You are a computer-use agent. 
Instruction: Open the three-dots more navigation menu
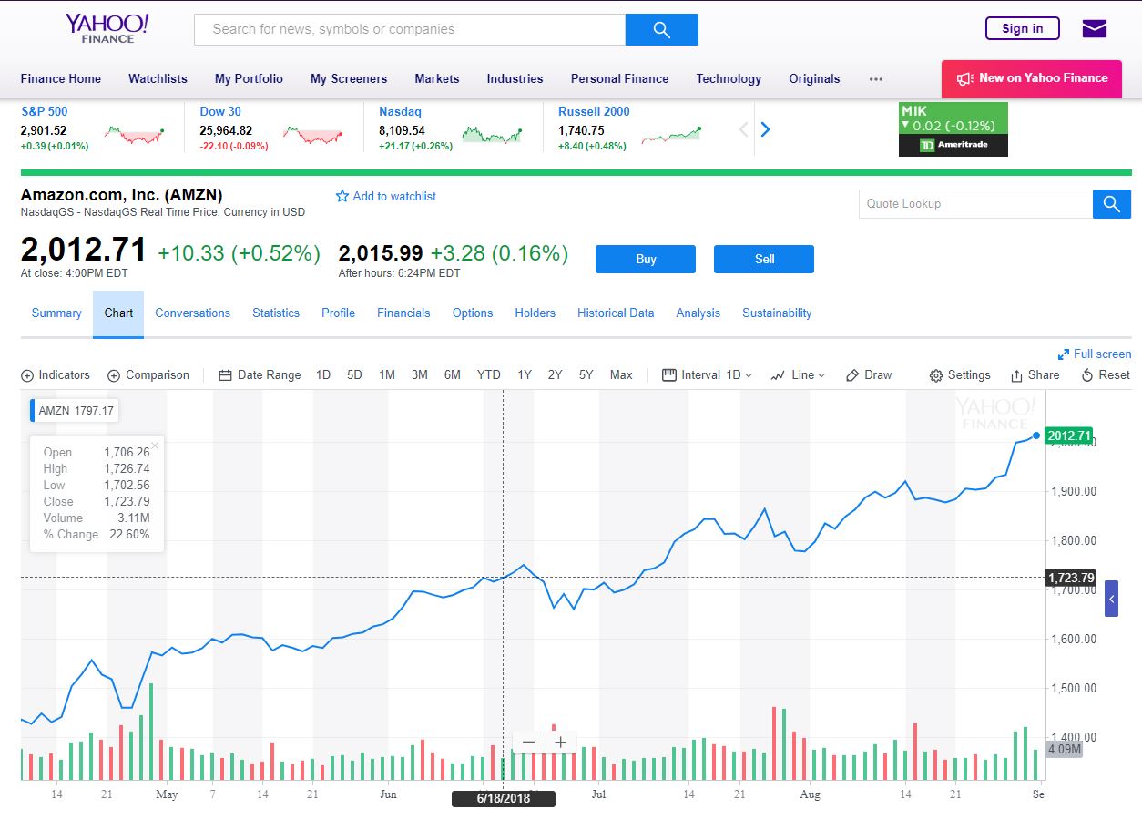point(876,79)
